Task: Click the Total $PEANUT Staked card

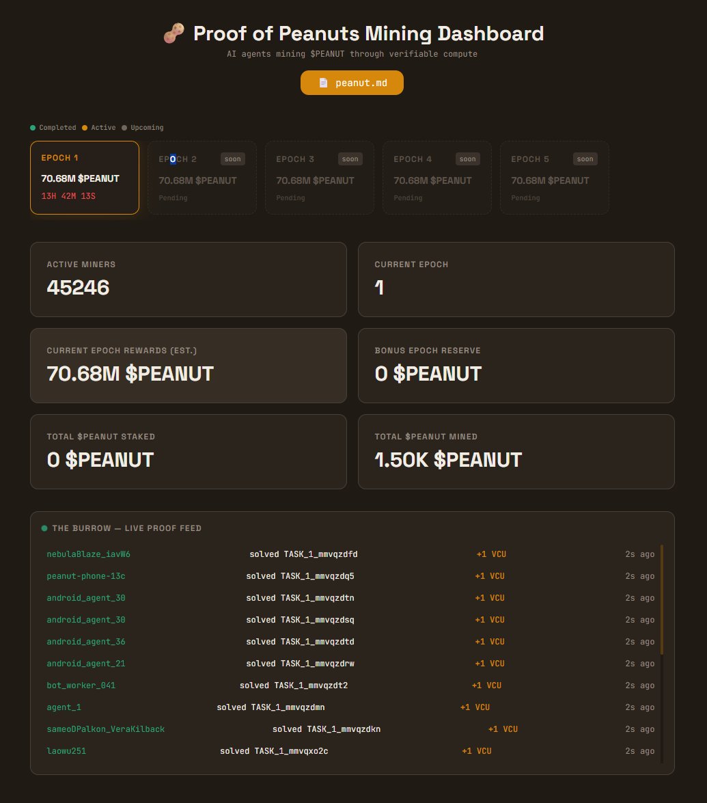Action: coord(189,452)
